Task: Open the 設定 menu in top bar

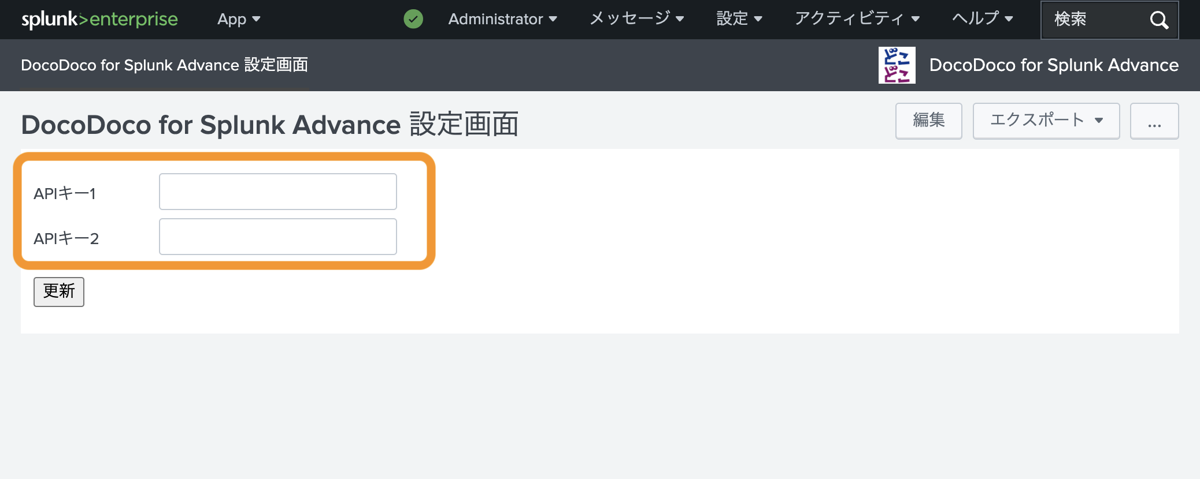Action: (739, 19)
